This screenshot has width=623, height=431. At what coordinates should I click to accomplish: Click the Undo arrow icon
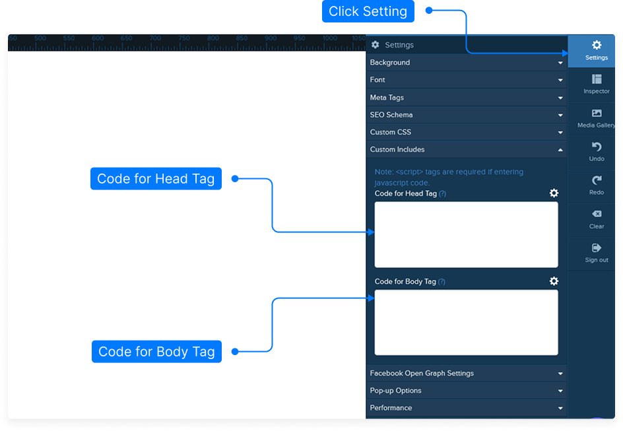pos(596,147)
